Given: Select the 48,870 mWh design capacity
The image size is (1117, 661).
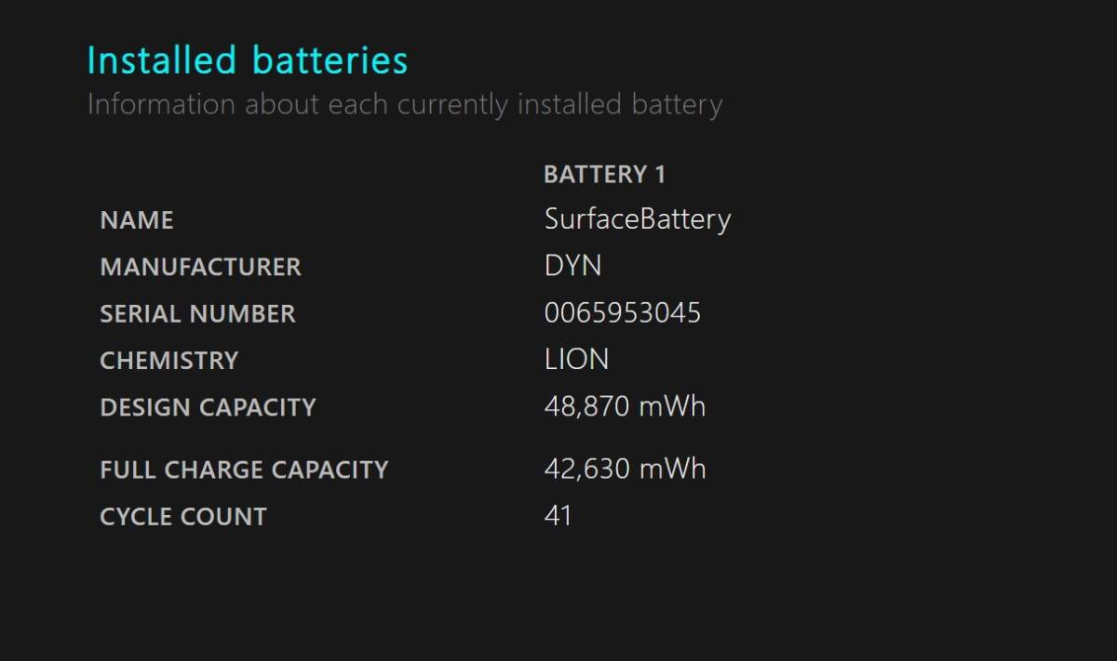Looking at the screenshot, I should click(625, 406).
